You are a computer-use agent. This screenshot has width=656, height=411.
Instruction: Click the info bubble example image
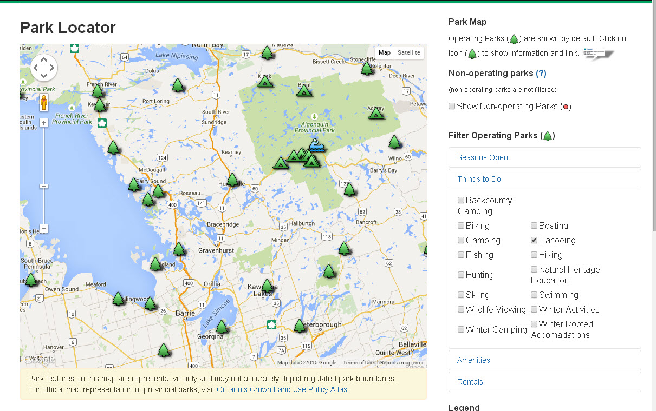(x=599, y=54)
